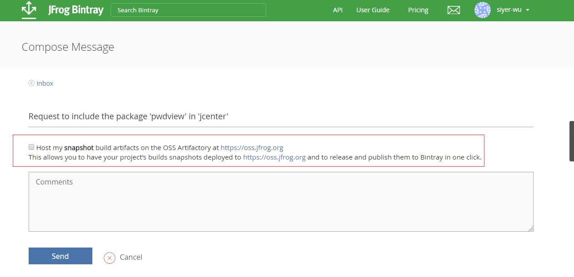
Task: Click the Comments box resize handle
Action: 530,228
